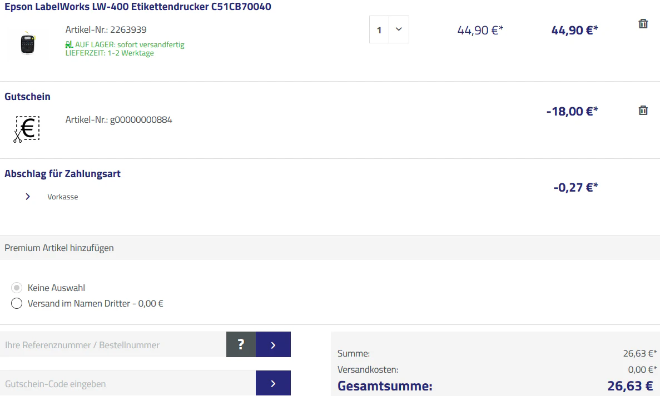Viewport: 660px width, 396px height.
Task: Click the Summe 26,63 € value
Action: pos(640,354)
